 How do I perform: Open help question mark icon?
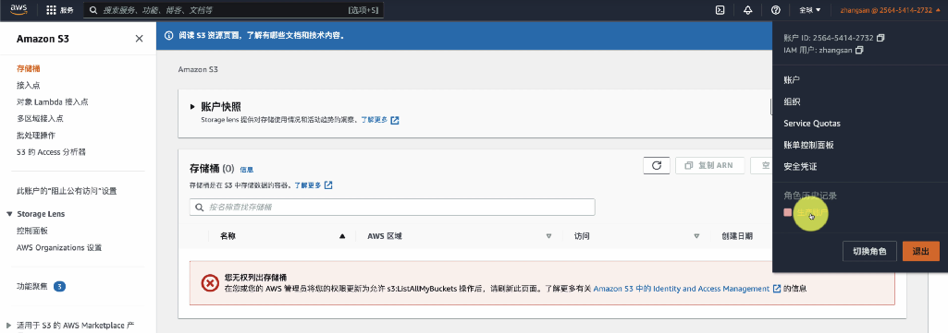point(776,10)
